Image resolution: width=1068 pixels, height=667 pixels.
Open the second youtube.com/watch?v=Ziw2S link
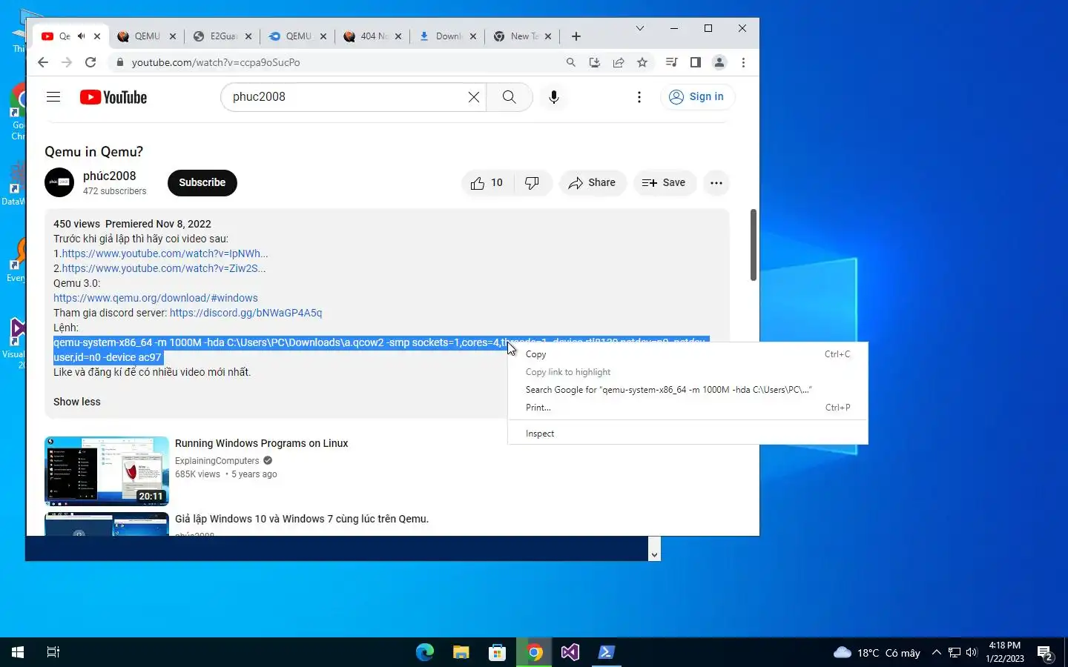[x=164, y=268]
